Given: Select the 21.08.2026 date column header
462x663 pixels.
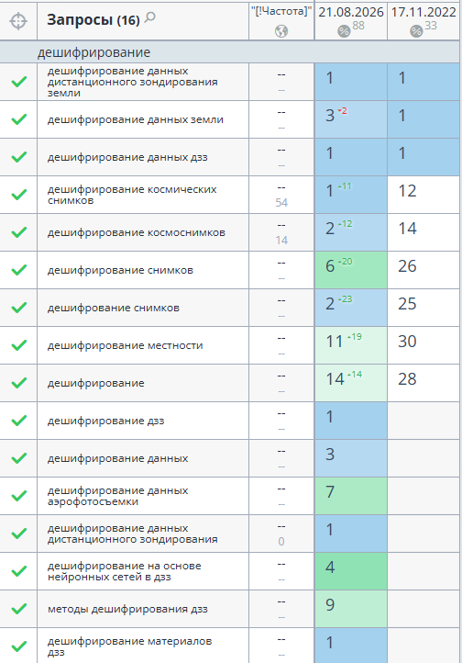Looking at the screenshot, I should coord(351,12).
